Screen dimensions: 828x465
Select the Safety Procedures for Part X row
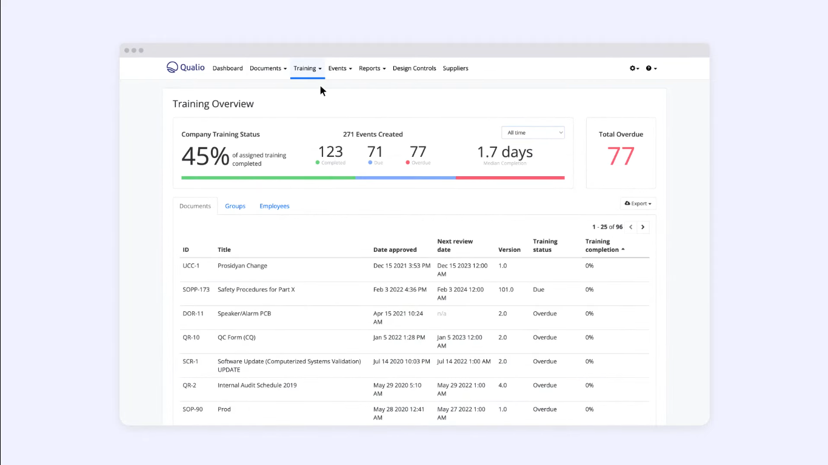pos(256,289)
